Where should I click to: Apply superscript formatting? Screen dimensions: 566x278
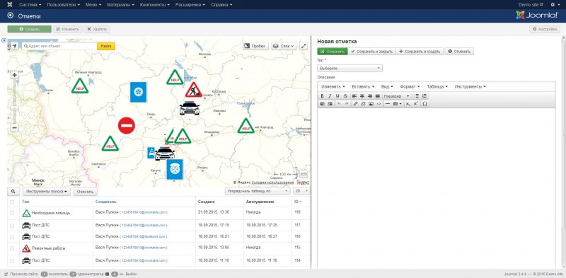416,103
